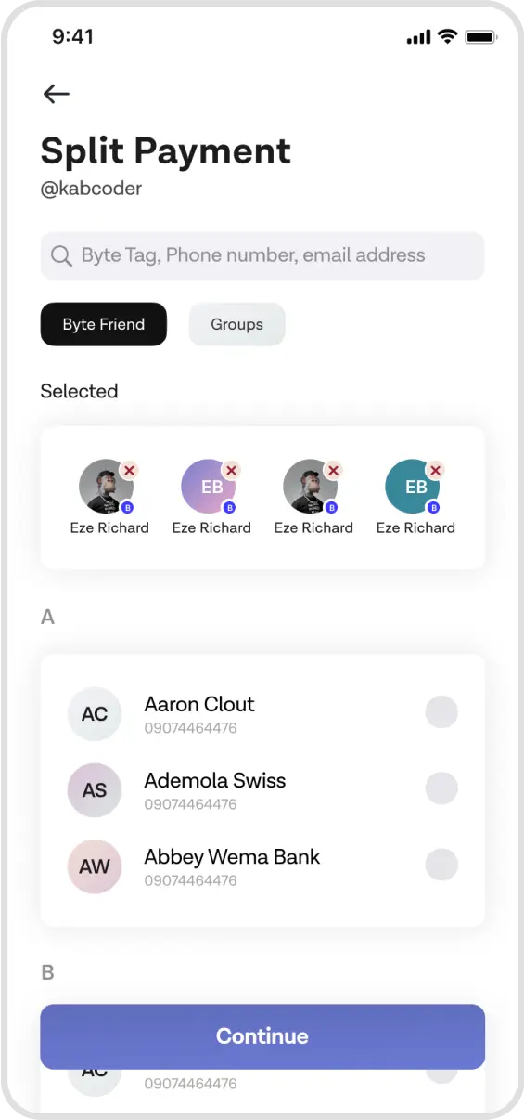Tap the battery icon in status bar

pyautogui.click(x=481, y=37)
